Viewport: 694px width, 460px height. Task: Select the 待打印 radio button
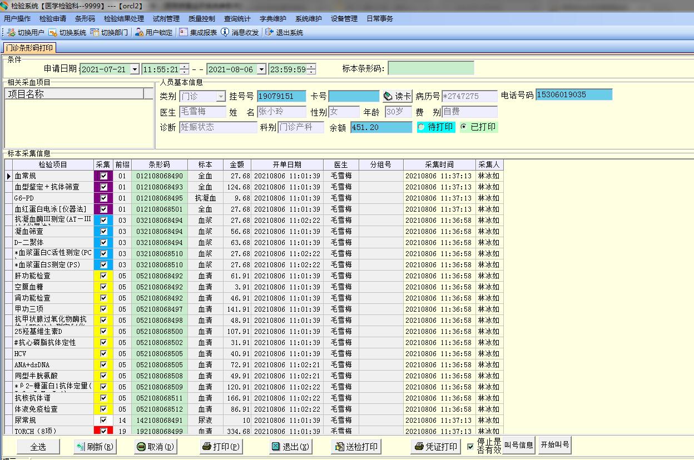422,127
